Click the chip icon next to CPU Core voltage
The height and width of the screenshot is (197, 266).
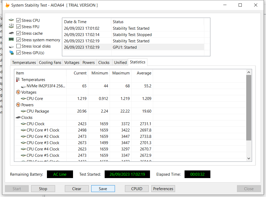23,98
